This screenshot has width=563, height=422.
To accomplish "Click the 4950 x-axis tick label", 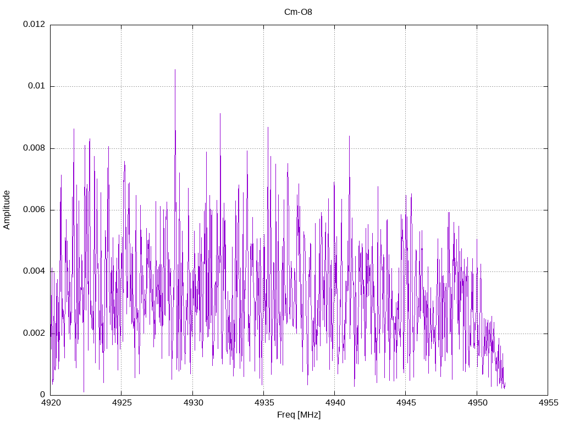I will coord(478,403).
